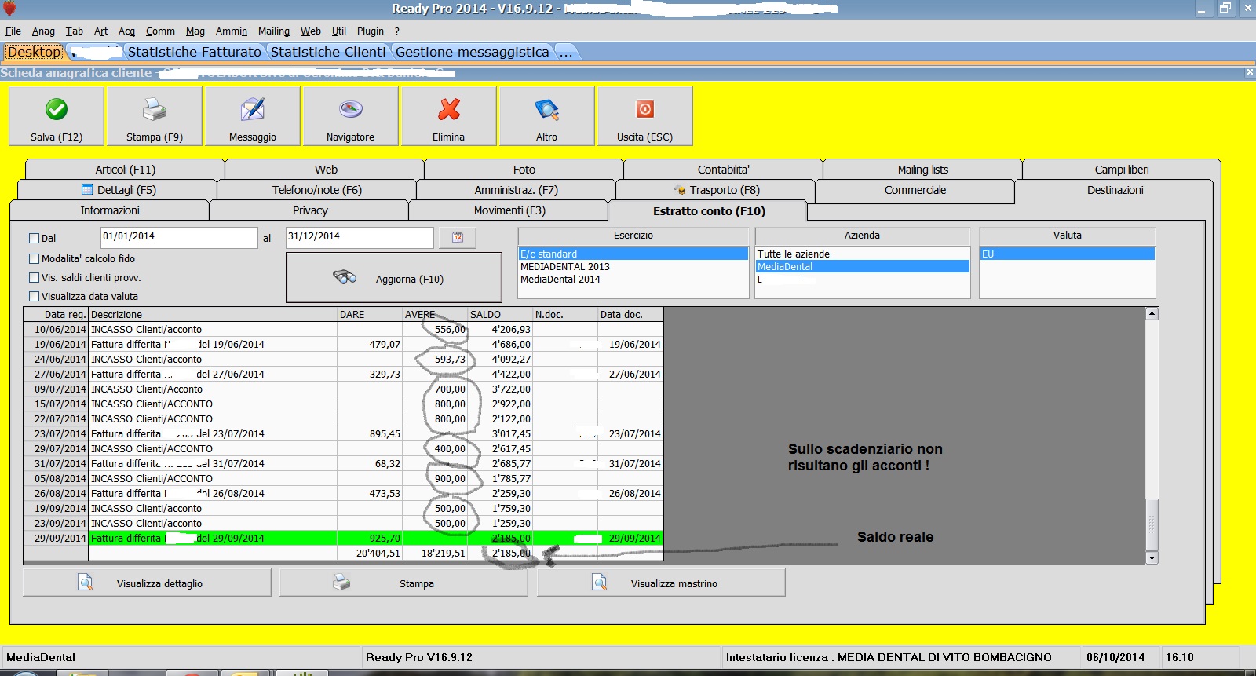
Task: Select EU in Valuta list
Action: coord(1067,254)
